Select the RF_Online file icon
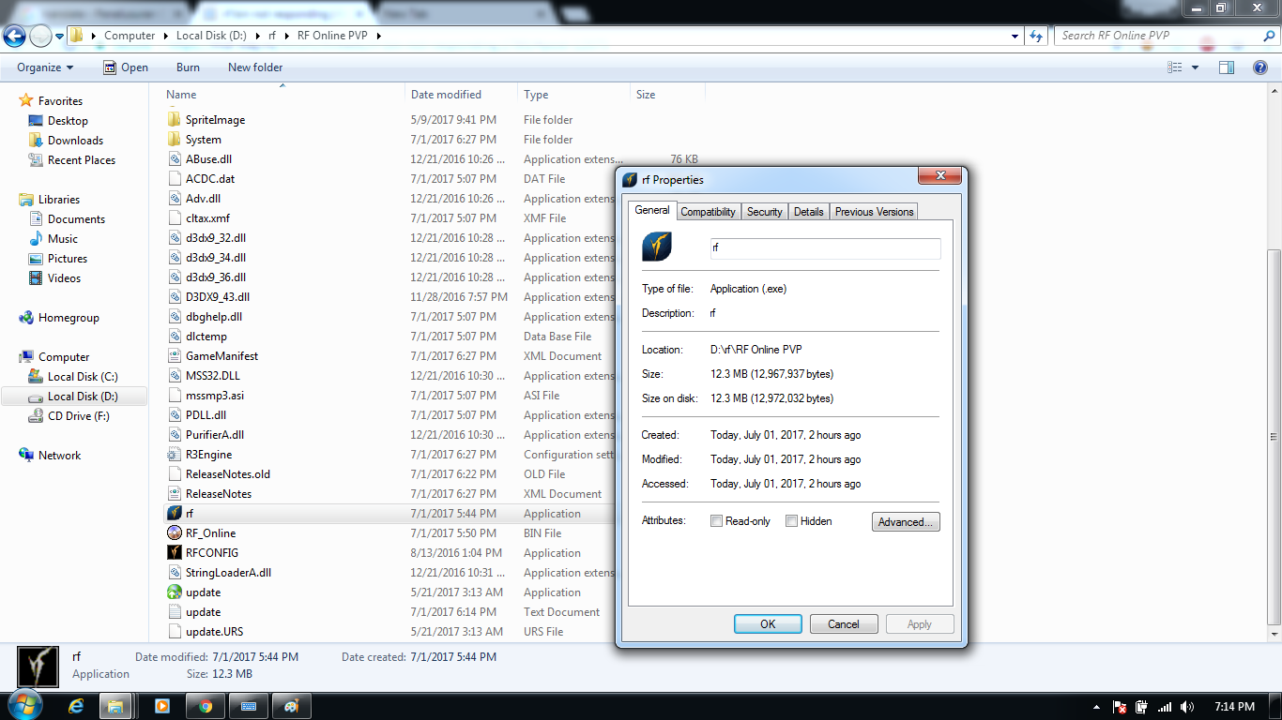This screenshot has height=720, width=1282. 175,533
